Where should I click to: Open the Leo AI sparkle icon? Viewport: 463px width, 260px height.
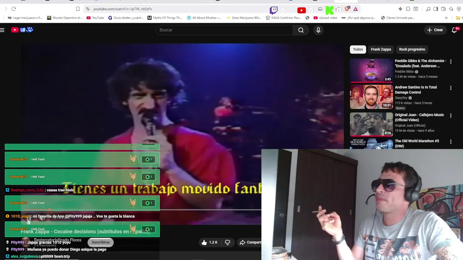click(x=451, y=9)
